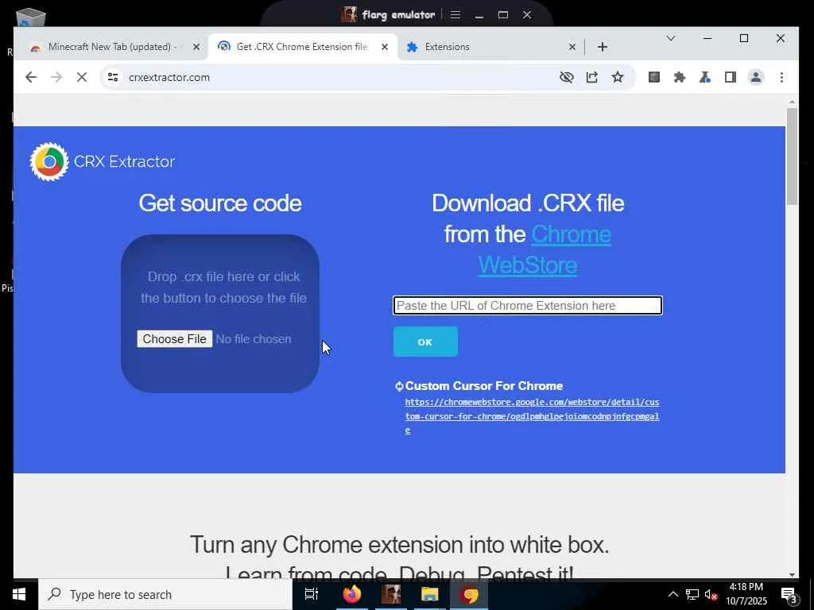Click the Get source code heading
The image size is (814, 610).
220,203
